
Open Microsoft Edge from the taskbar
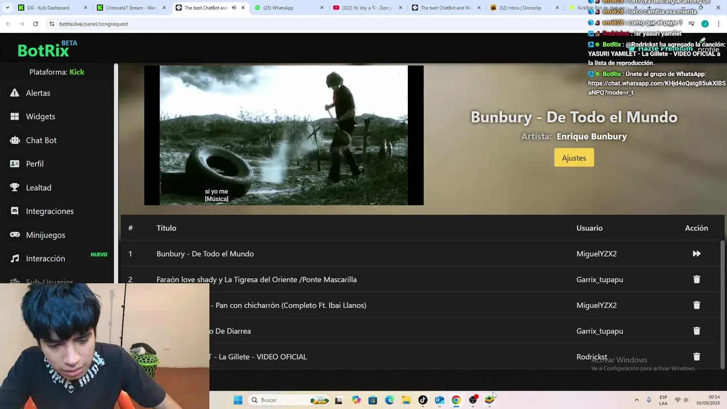[390, 400]
